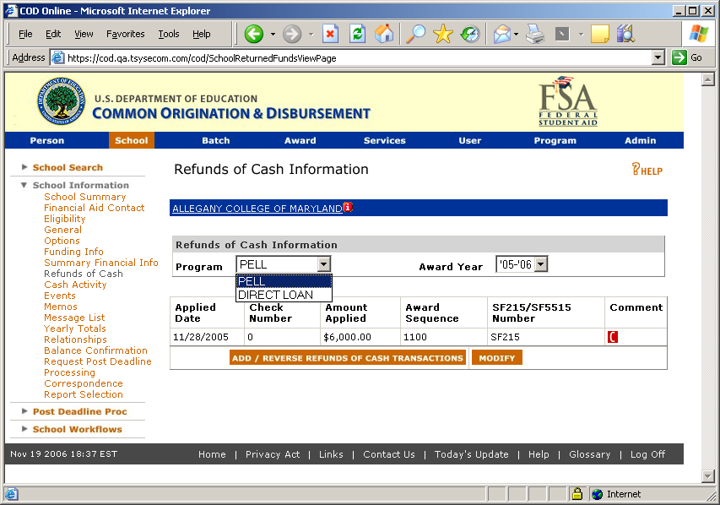Open the Search magnifier icon in toolbar

[x=416, y=34]
